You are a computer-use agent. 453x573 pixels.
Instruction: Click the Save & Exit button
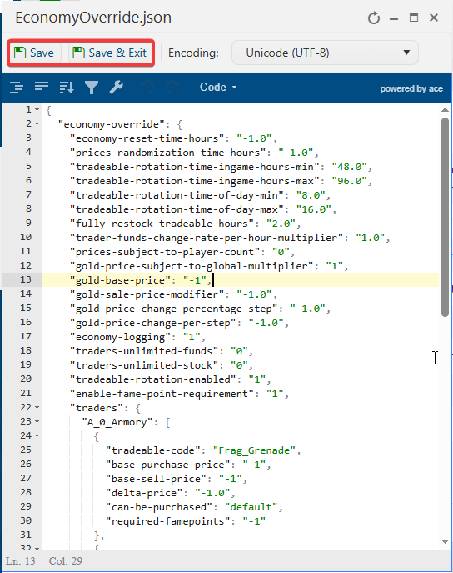coord(109,53)
